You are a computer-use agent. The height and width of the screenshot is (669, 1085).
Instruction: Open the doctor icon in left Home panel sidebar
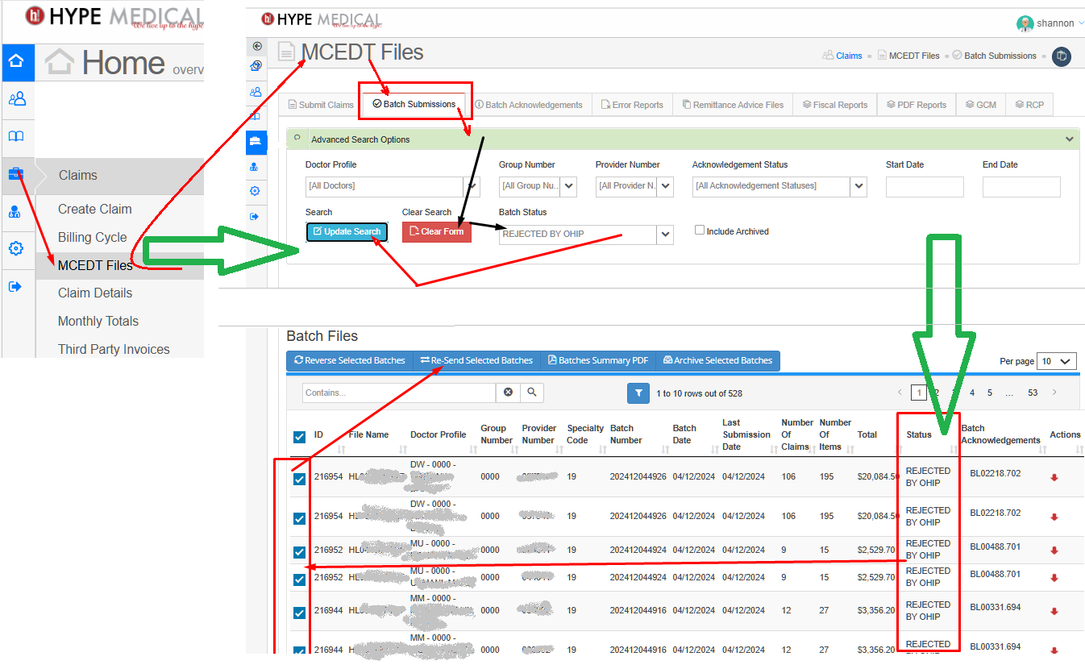point(15,212)
